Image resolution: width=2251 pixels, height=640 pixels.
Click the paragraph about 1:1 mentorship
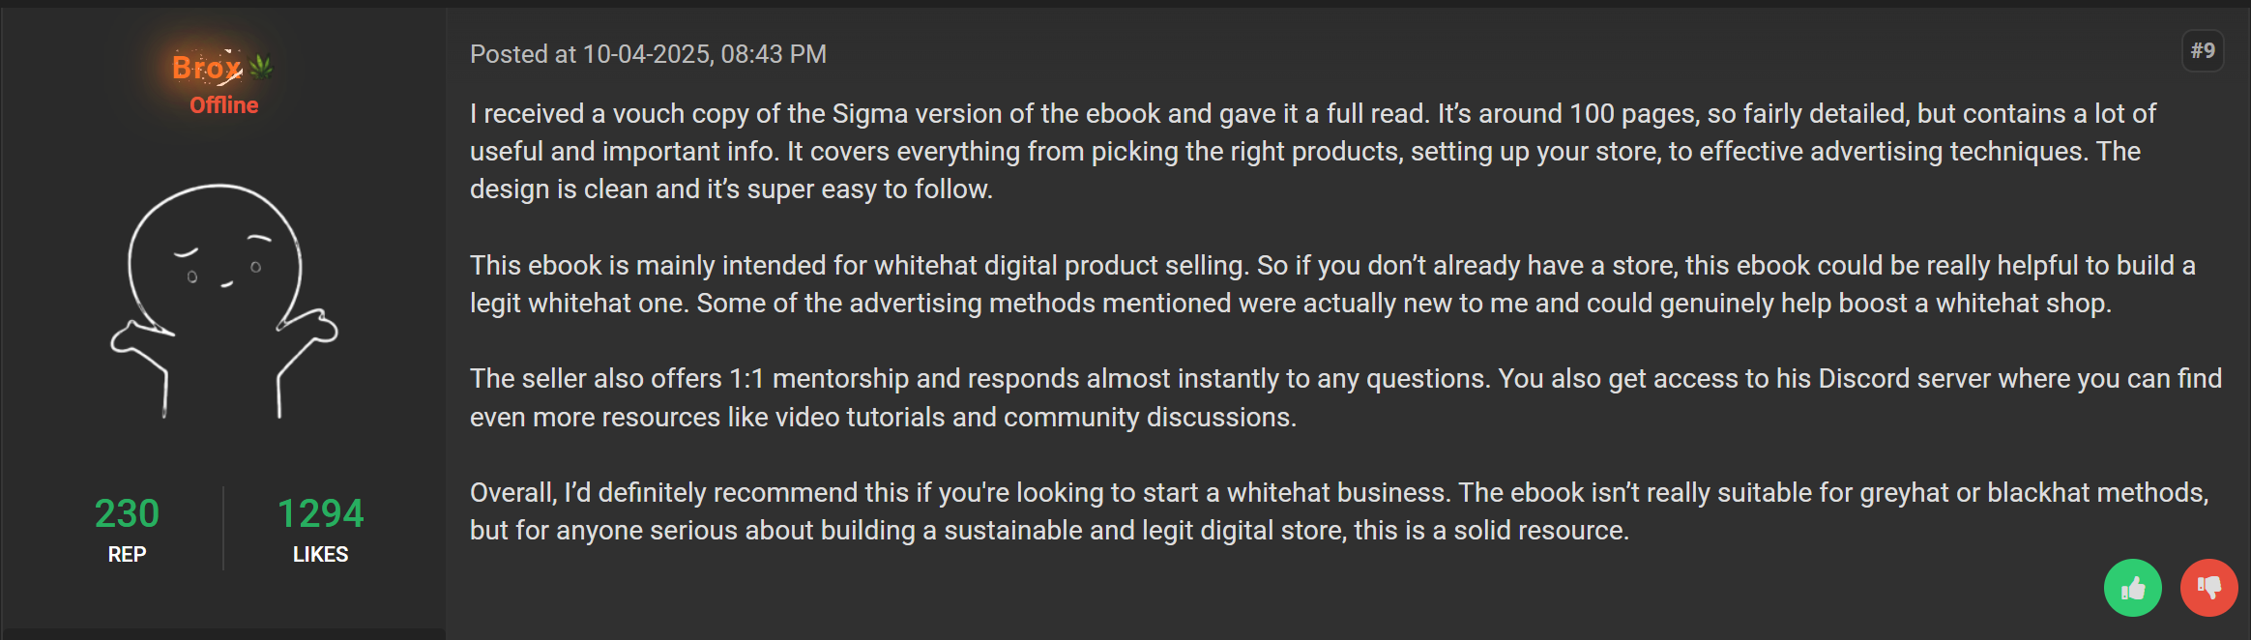[1346, 397]
